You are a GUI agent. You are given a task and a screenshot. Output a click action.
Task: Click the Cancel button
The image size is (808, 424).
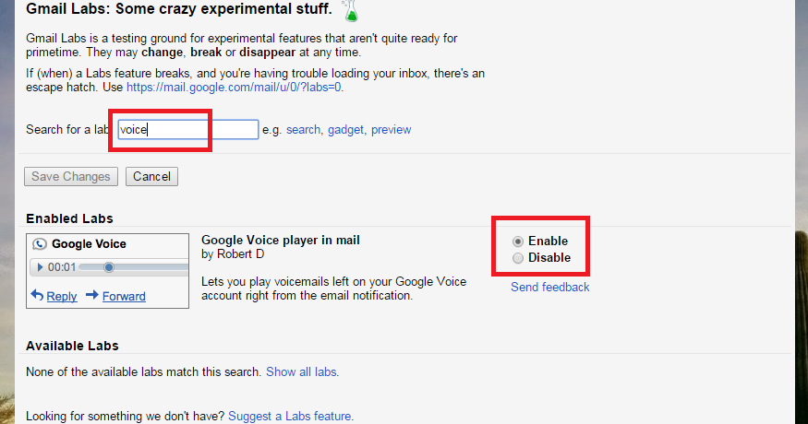(152, 176)
